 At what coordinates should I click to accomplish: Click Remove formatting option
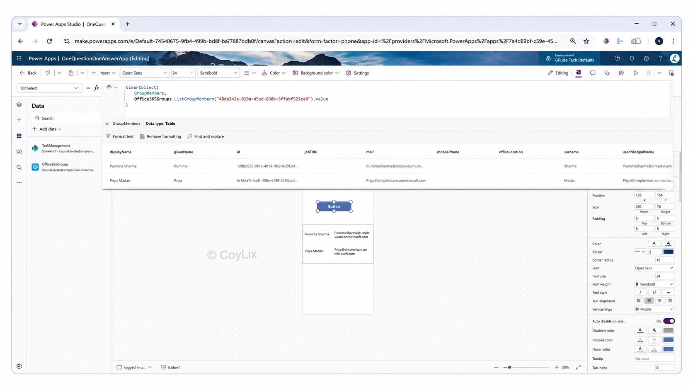[x=160, y=136]
